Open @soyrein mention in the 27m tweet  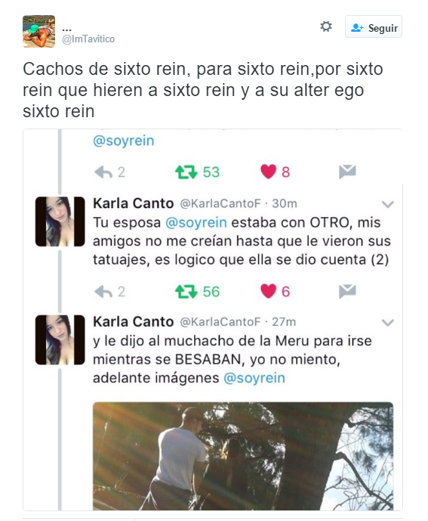click(x=254, y=378)
